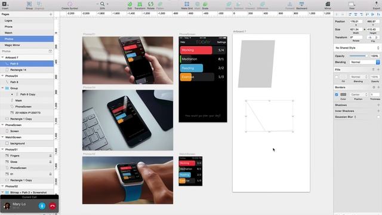Add a new border
Viewport: 382px width, 215px height.
pyautogui.click(x=378, y=87)
